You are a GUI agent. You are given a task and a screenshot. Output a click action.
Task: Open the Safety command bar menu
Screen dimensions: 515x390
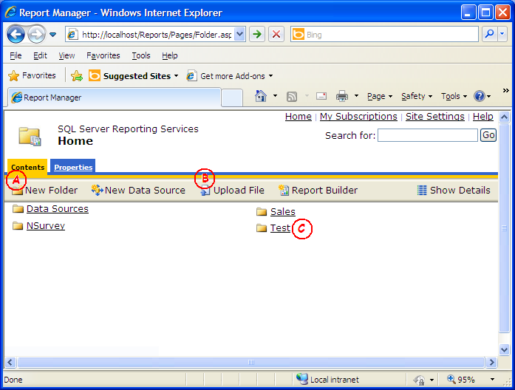[x=417, y=96]
